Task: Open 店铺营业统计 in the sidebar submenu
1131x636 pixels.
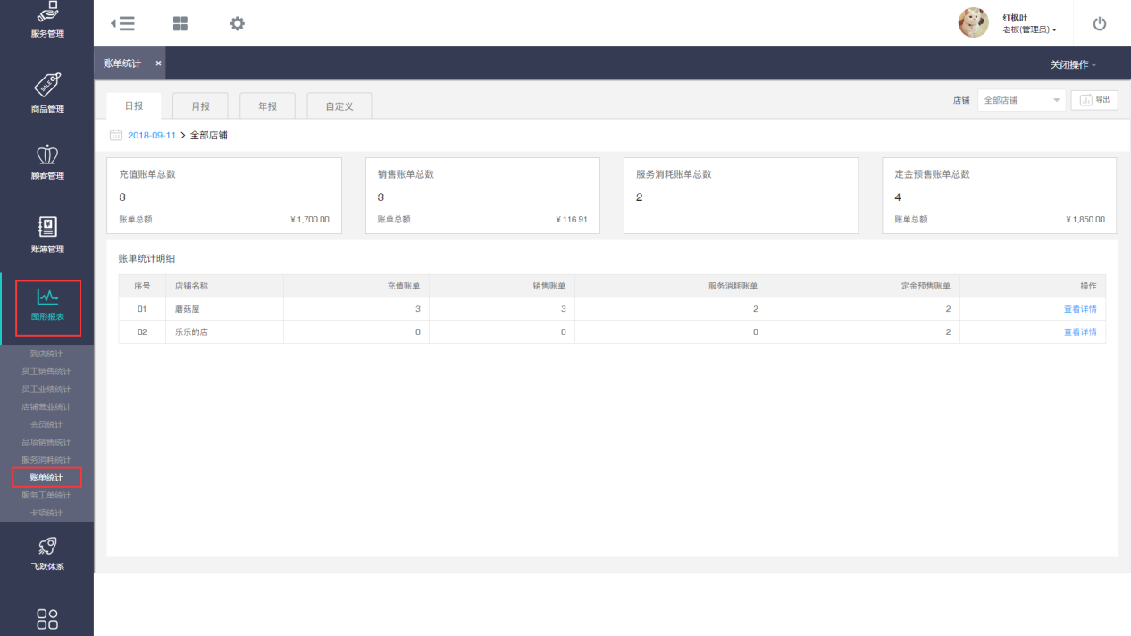Action: tap(46, 406)
